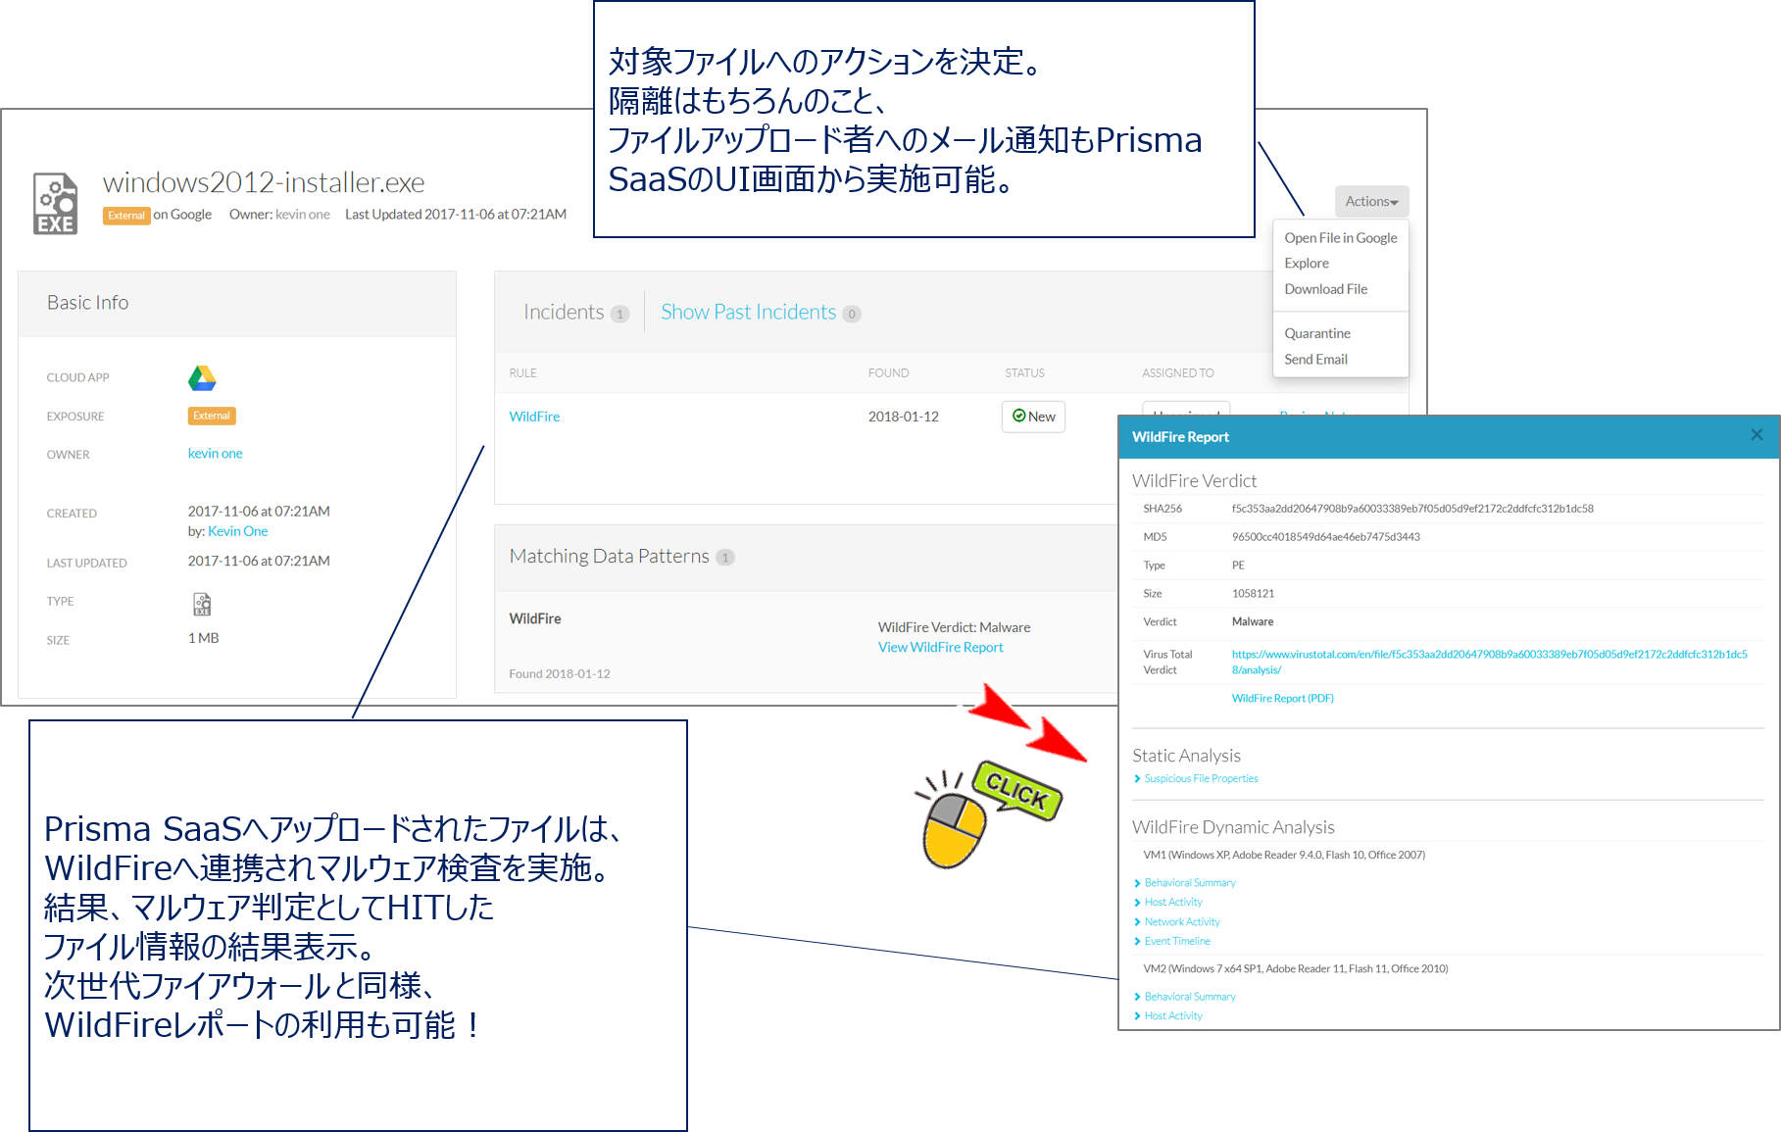Choose Open File in Google
Image resolution: width=1781 pixels, height=1132 pixels.
coord(1341,238)
